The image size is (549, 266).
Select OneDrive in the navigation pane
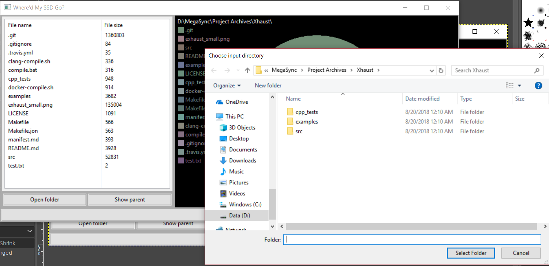coord(236,102)
